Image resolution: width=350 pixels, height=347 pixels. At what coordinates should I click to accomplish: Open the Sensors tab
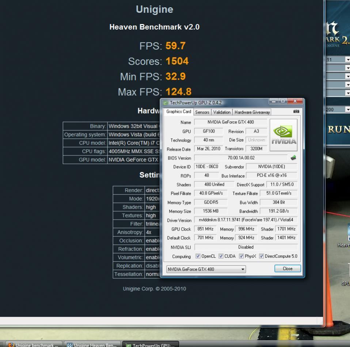tap(202, 112)
